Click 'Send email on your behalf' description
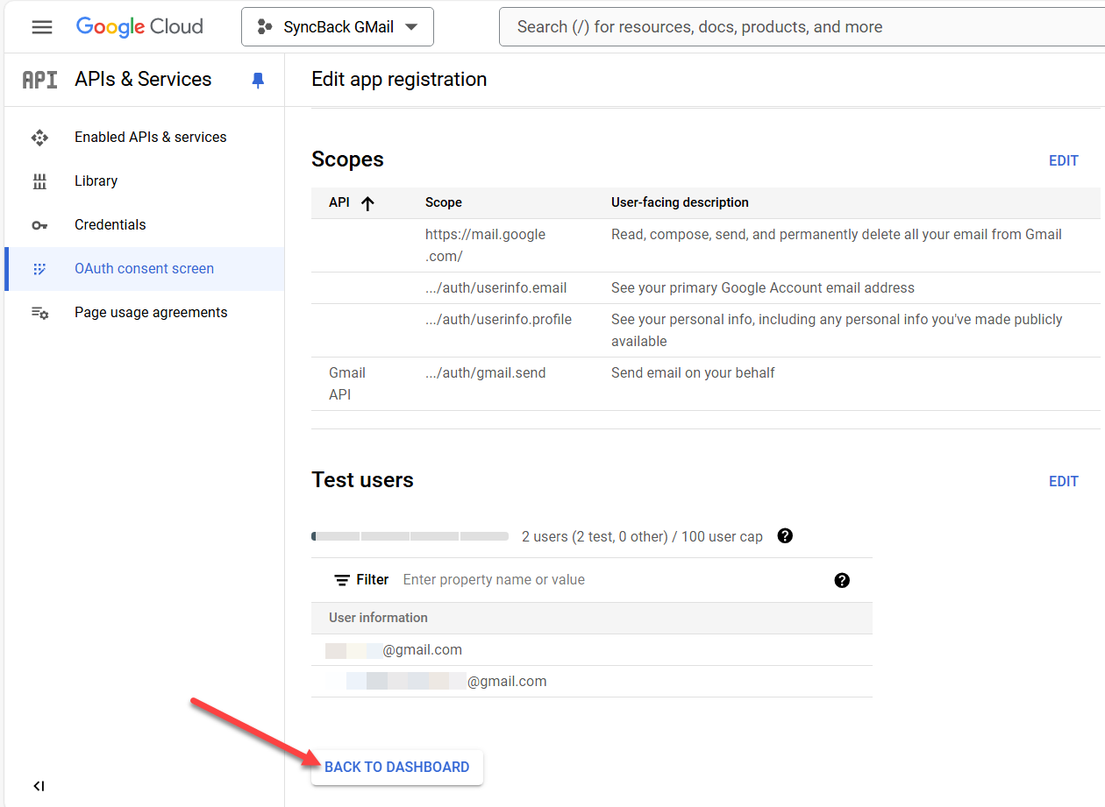Image resolution: width=1105 pixels, height=807 pixels. [693, 373]
